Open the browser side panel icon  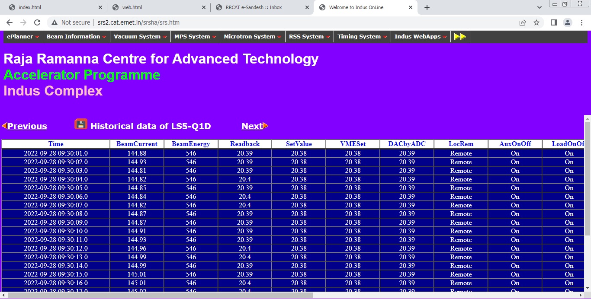coord(553,22)
